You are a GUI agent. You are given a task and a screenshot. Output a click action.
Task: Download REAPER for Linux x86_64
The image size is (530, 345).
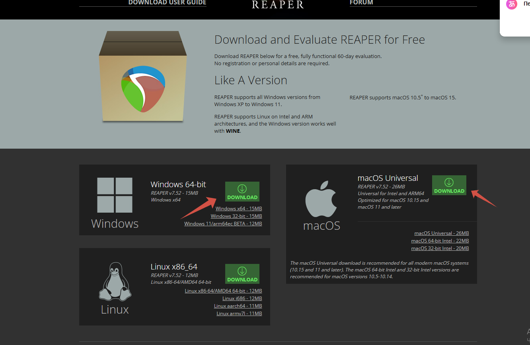point(242,274)
